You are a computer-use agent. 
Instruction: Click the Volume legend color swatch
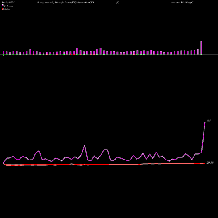[3, 5]
